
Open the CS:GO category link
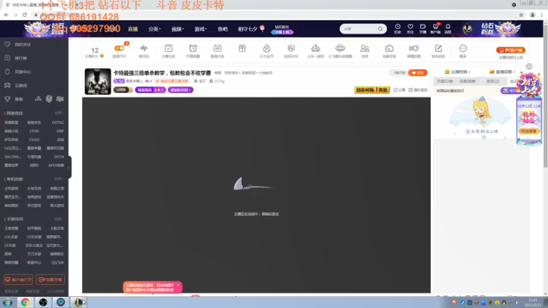(34, 140)
